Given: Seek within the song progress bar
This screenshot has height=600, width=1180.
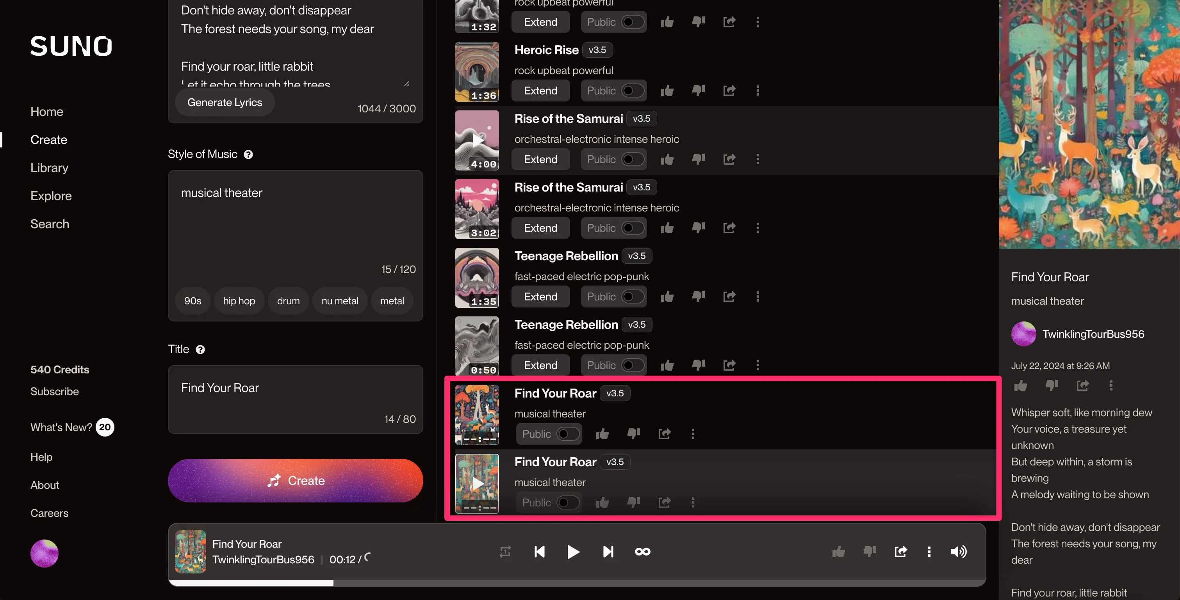Looking at the screenshot, I should pyautogui.click(x=577, y=582).
